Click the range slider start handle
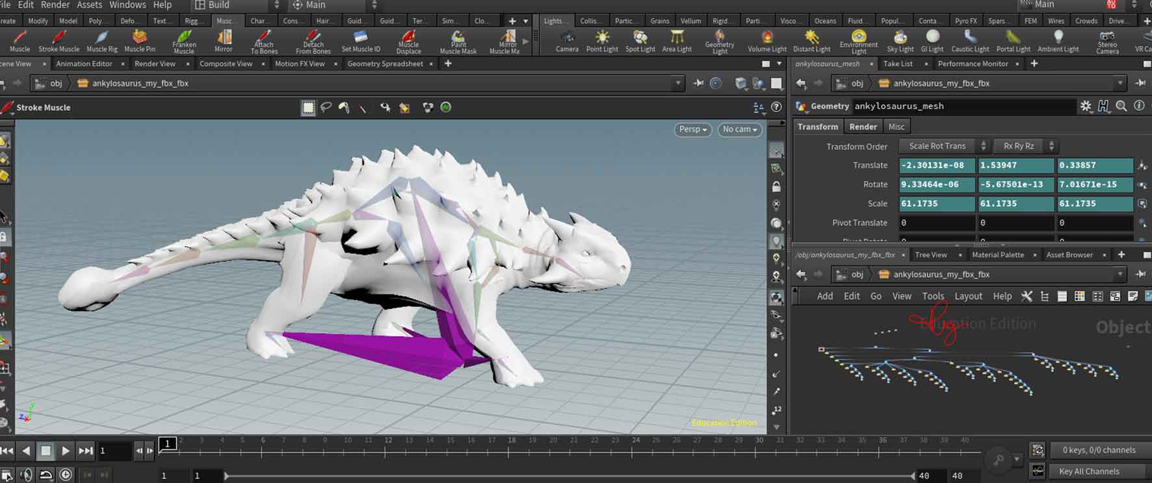The width and height of the screenshot is (1152, 483). tap(226, 476)
